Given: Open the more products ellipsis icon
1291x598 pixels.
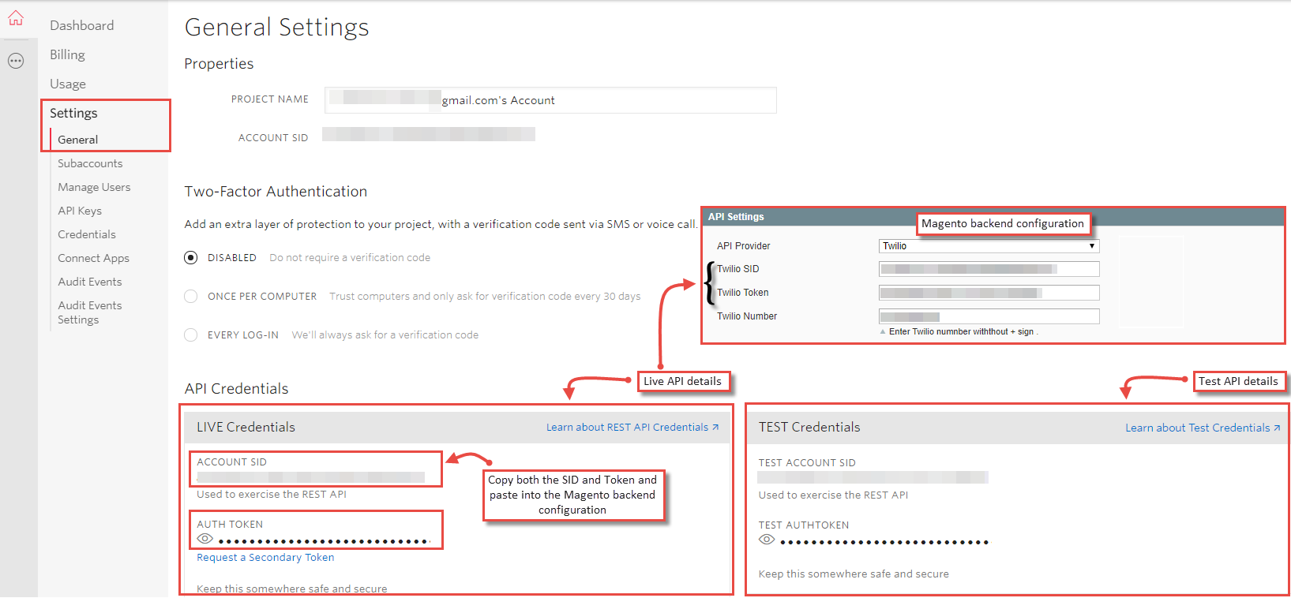Looking at the screenshot, I should click(x=16, y=61).
